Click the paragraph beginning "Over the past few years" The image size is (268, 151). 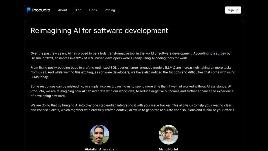[130, 56]
